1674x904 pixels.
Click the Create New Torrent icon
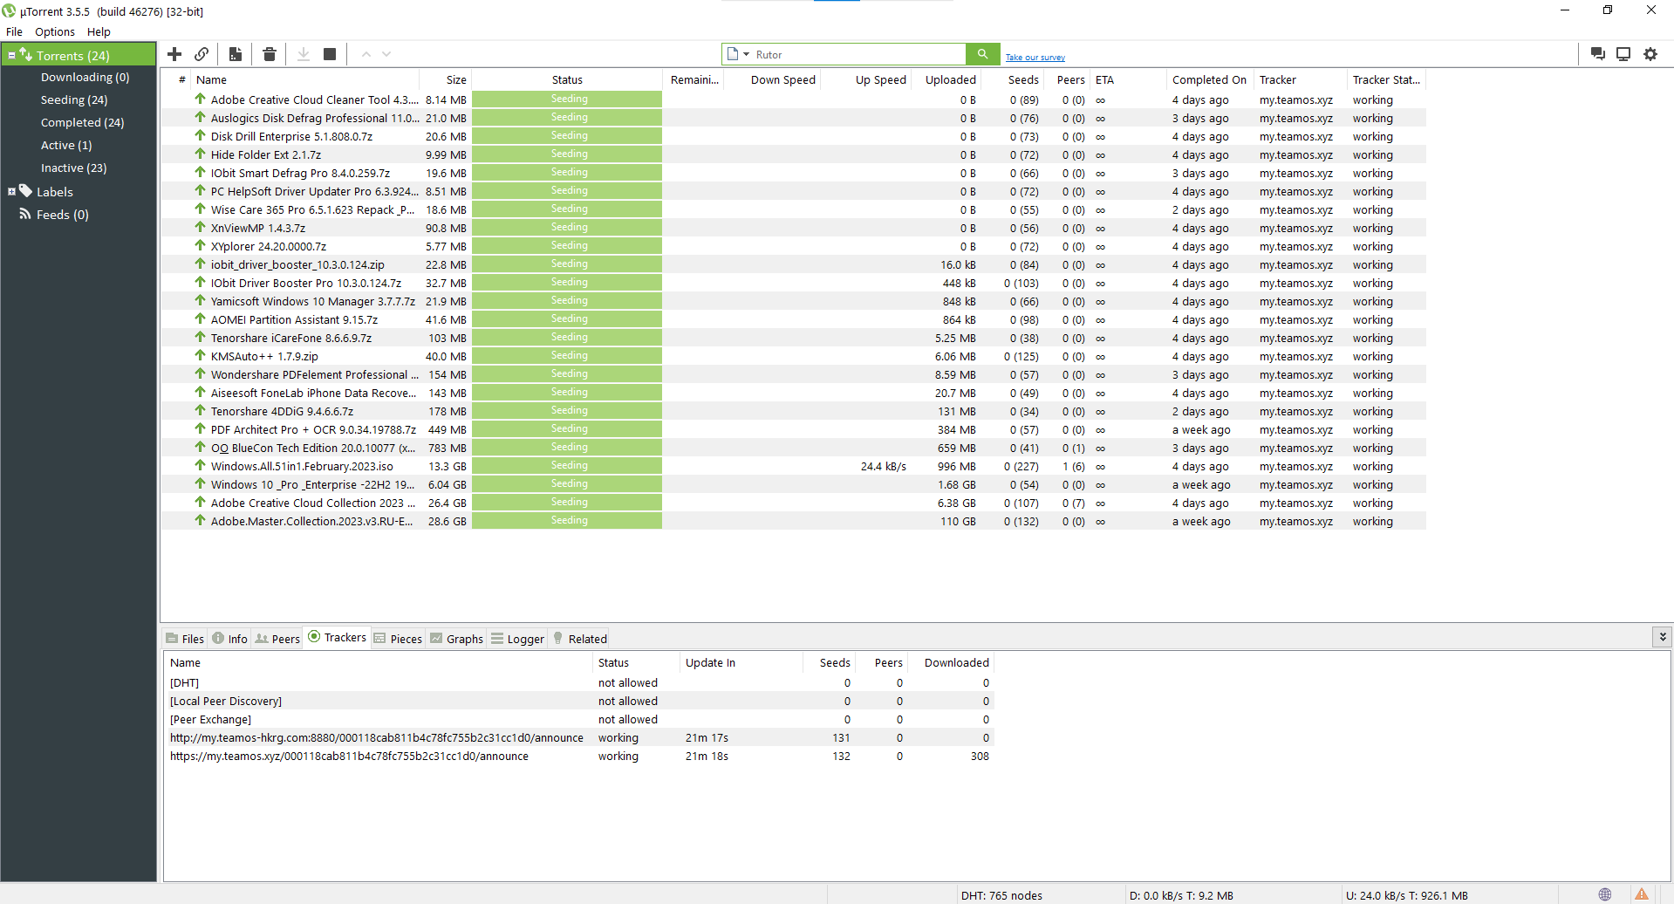point(236,54)
